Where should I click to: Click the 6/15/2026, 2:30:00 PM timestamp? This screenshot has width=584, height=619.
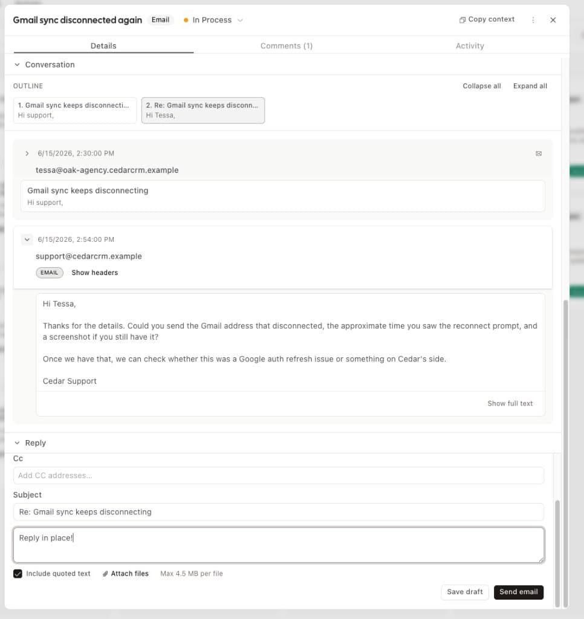(x=76, y=153)
